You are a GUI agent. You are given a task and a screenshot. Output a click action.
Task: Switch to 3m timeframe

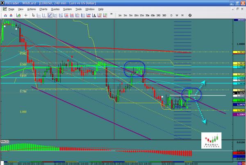pyautogui.click(x=125, y=16)
